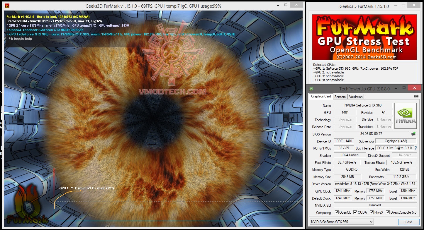Click the GPU Clock value 1241 MHz
The height and width of the screenshot is (230, 424).
pyautogui.click(x=342, y=191)
